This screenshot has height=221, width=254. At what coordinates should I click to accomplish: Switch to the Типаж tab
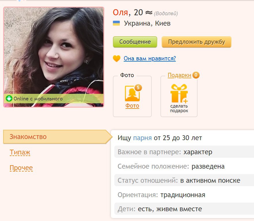pyautogui.click(x=20, y=152)
